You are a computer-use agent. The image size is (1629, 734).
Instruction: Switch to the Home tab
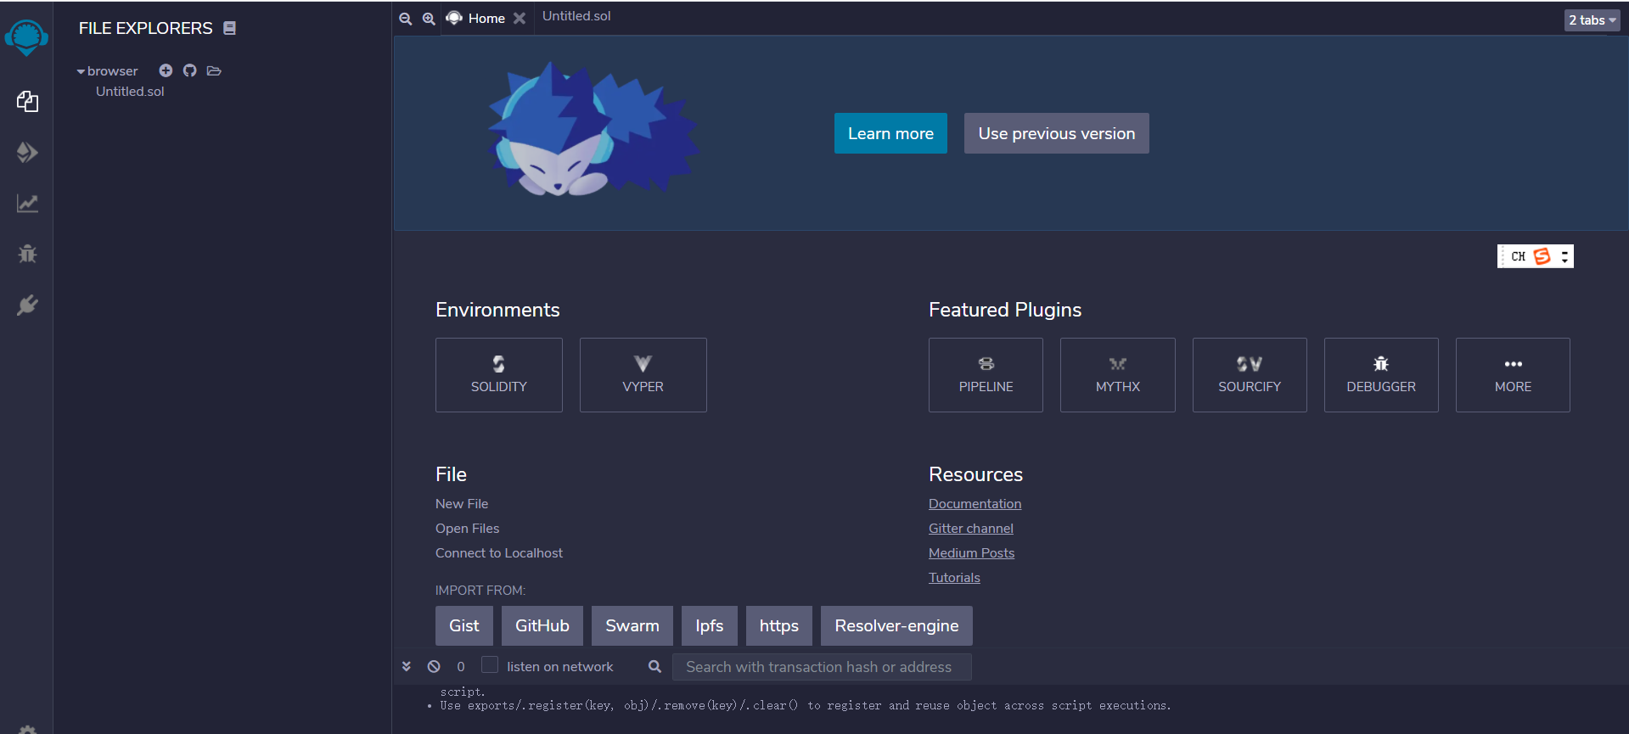[486, 19]
